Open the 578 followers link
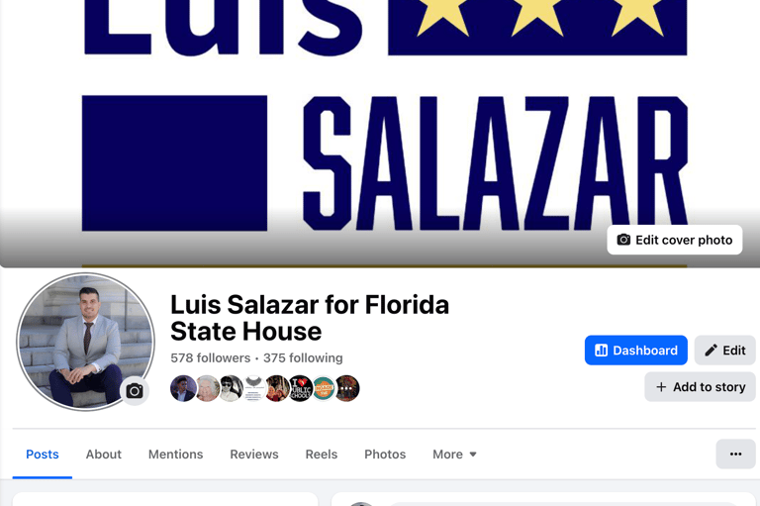760x506 pixels. click(x=211, y=358)
